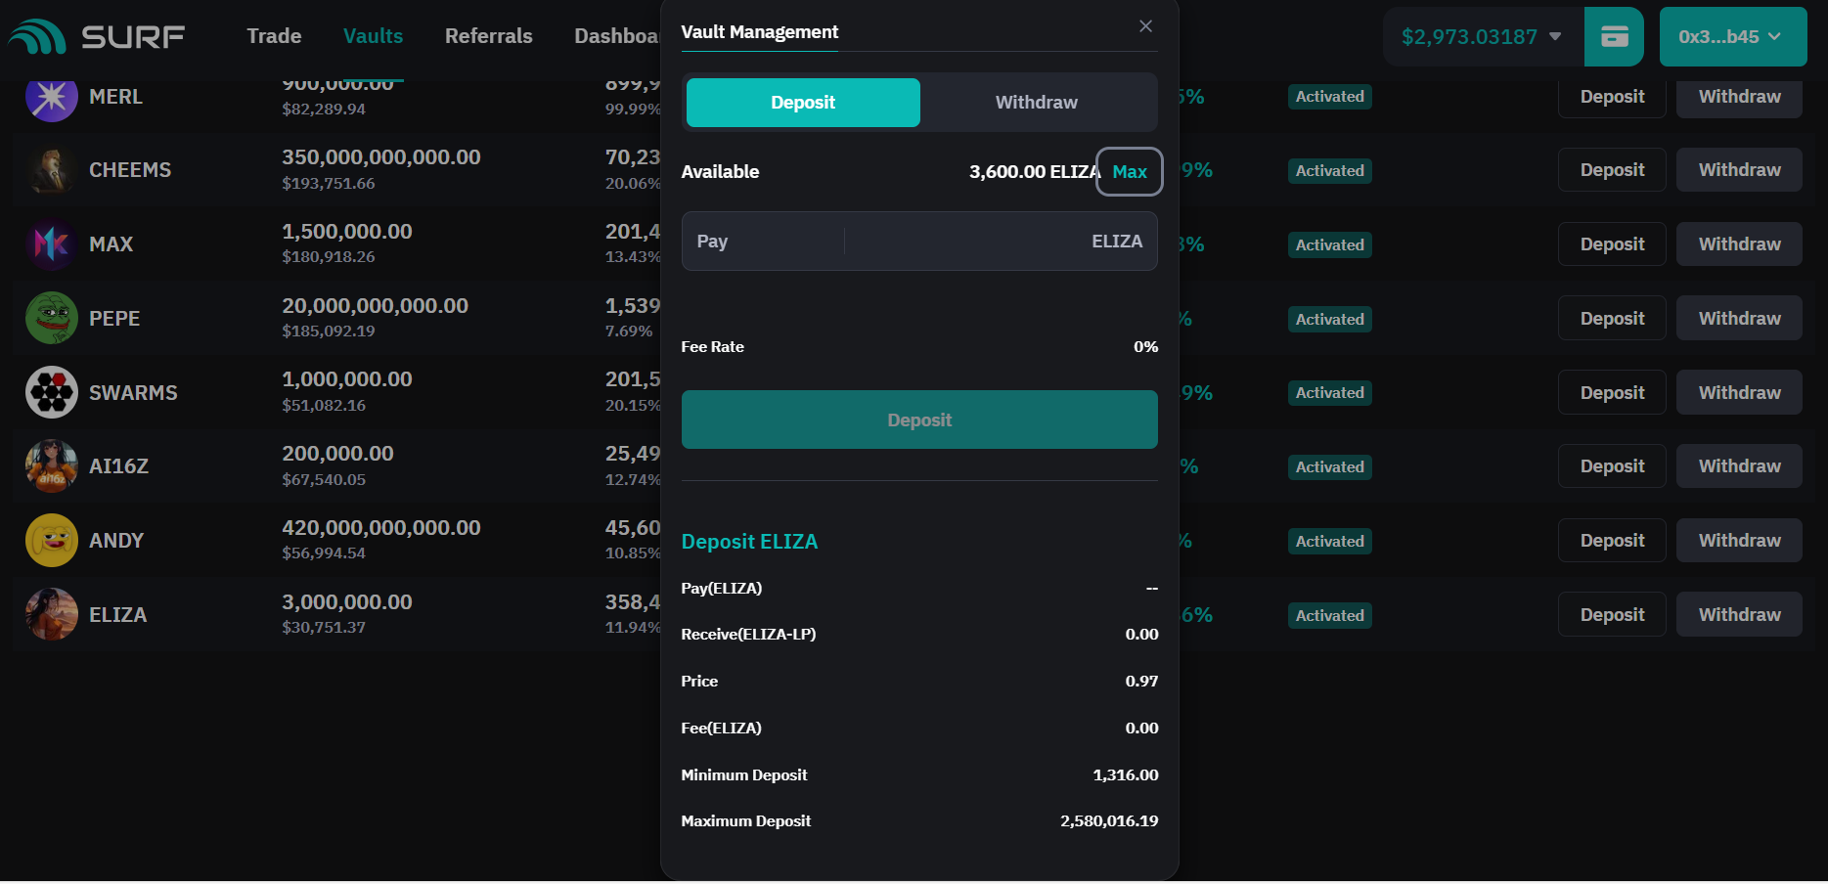Close the Vault Management dialog

(1145, 26)
